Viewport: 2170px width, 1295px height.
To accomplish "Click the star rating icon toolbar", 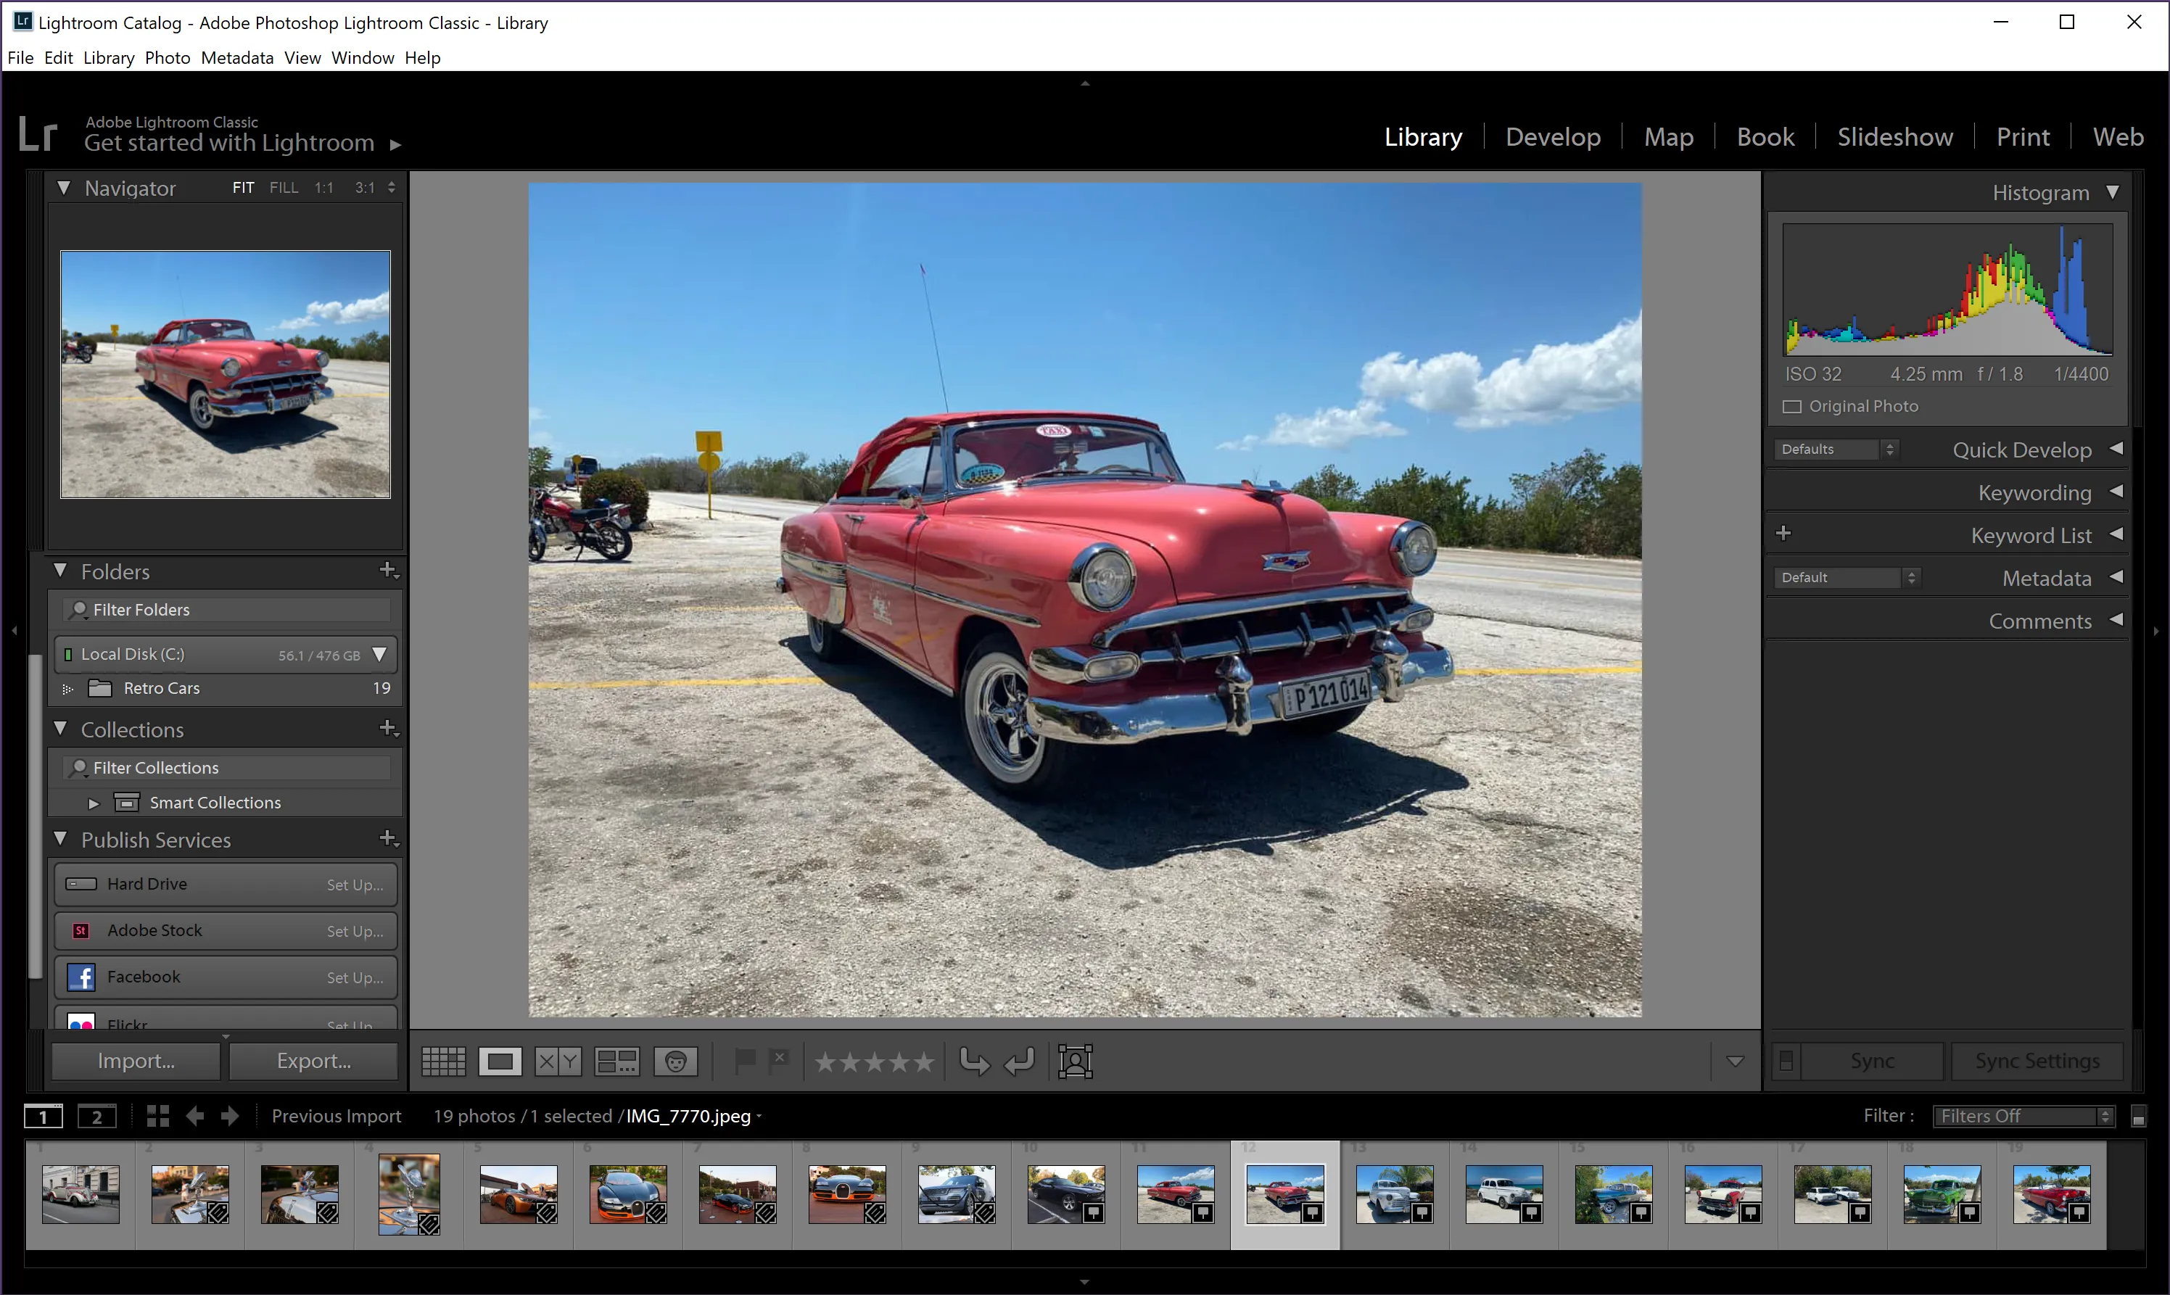I will coord(872,1061).
